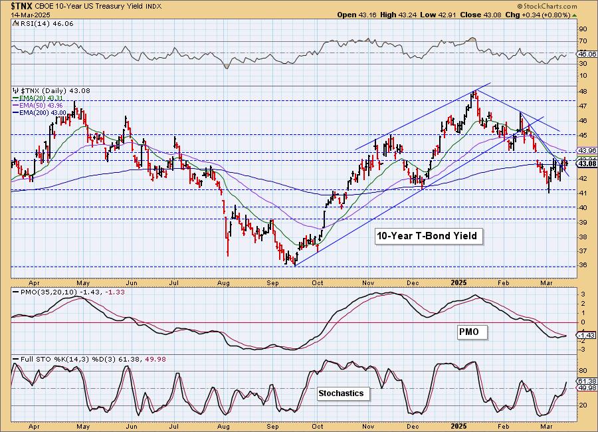Click the '$TNX (Daily) 43.08' legend label
Image resolution: width=598 pixels, height=432 pixels.
(x=55, y=91)
